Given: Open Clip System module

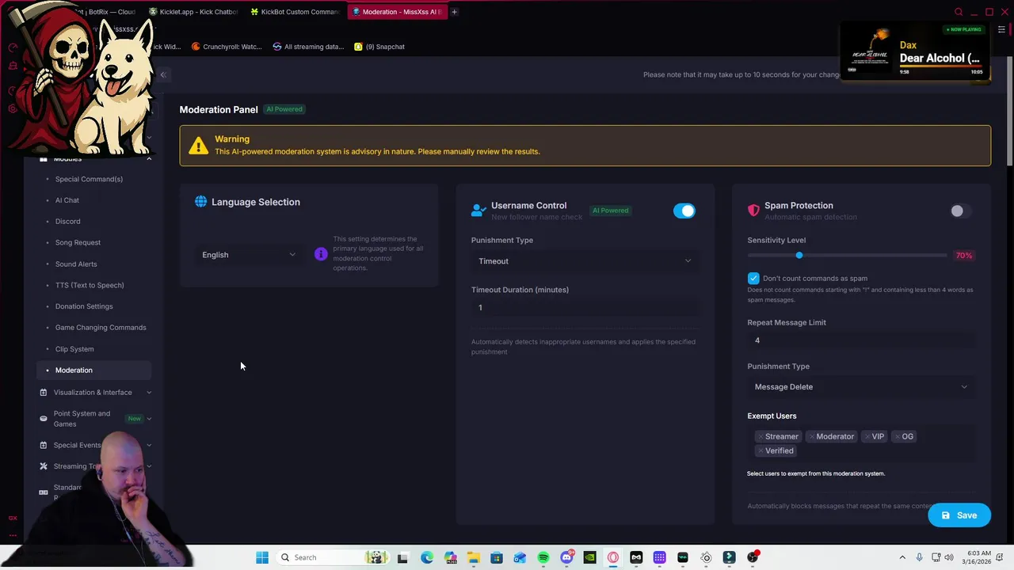Looking at the screenshot, I should click(x=74, y=349).
